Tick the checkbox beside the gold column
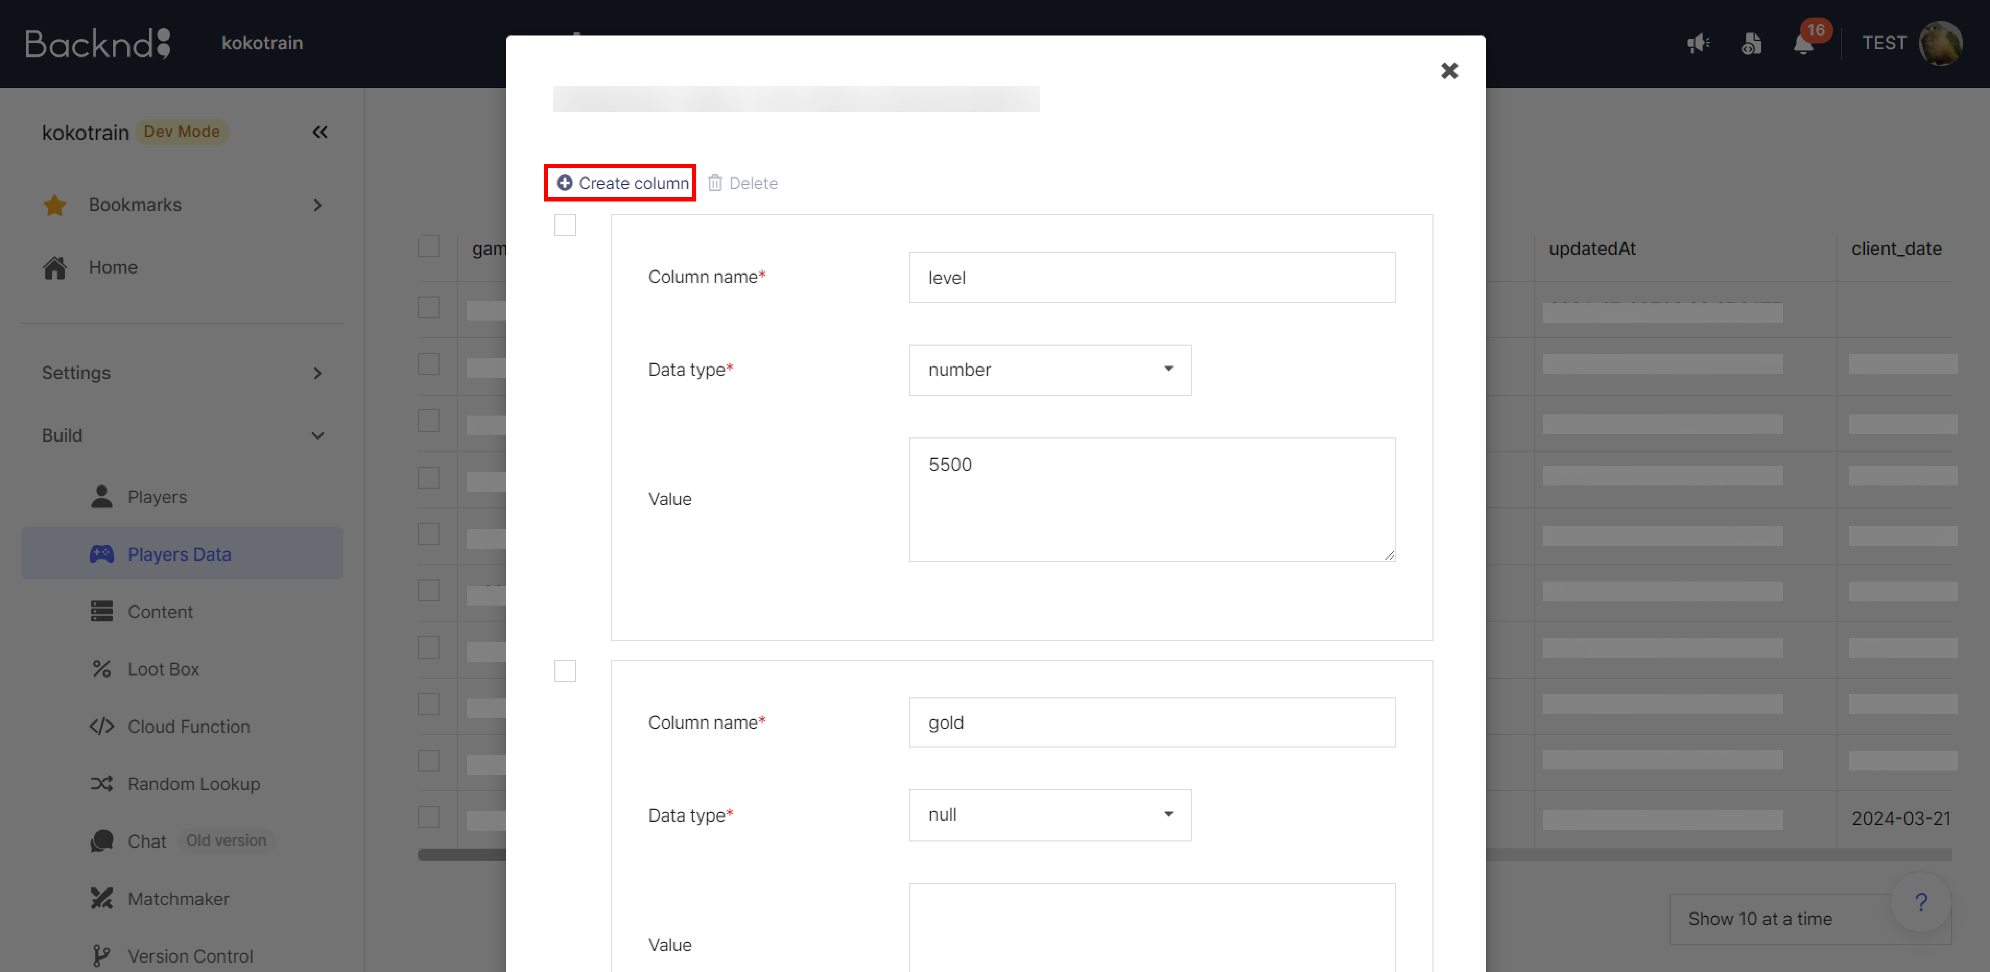1990x972 pixels. pos(565,671)
